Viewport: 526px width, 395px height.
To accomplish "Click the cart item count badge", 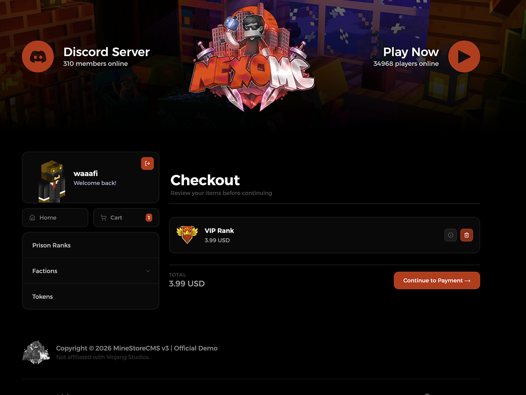I will click(x=149, y=217).
